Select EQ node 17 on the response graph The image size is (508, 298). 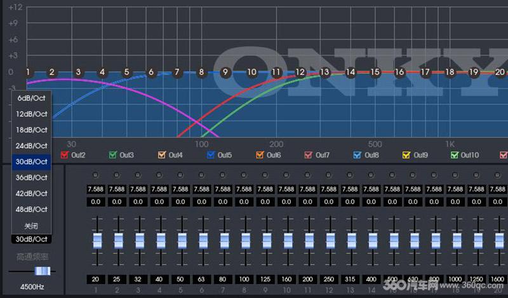[x=425, y=72]
